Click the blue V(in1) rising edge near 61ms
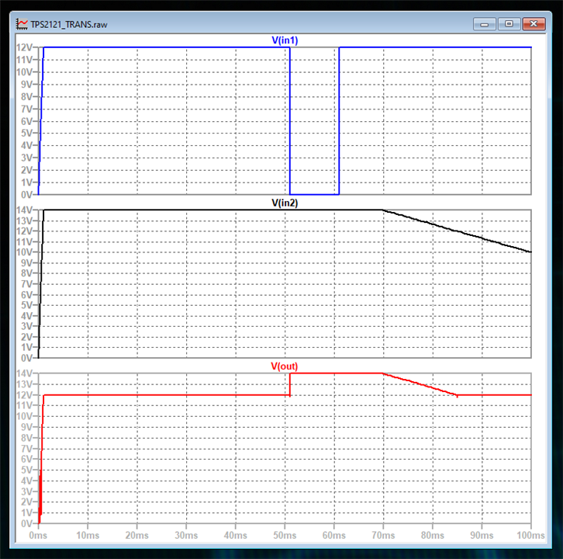This screenshot has height=559, width=563. coord(339,121)
